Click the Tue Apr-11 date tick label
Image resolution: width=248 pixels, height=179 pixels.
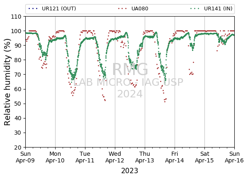pyautogui.click(x=85, y=157)
